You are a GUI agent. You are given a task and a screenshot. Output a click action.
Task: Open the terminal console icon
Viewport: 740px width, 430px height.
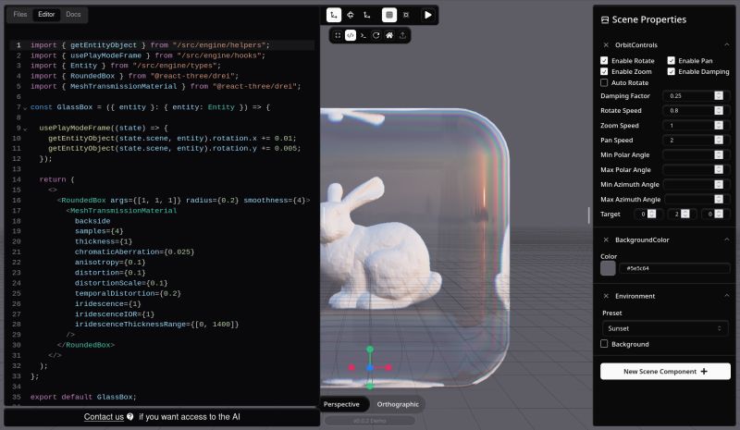pos(363,35)
